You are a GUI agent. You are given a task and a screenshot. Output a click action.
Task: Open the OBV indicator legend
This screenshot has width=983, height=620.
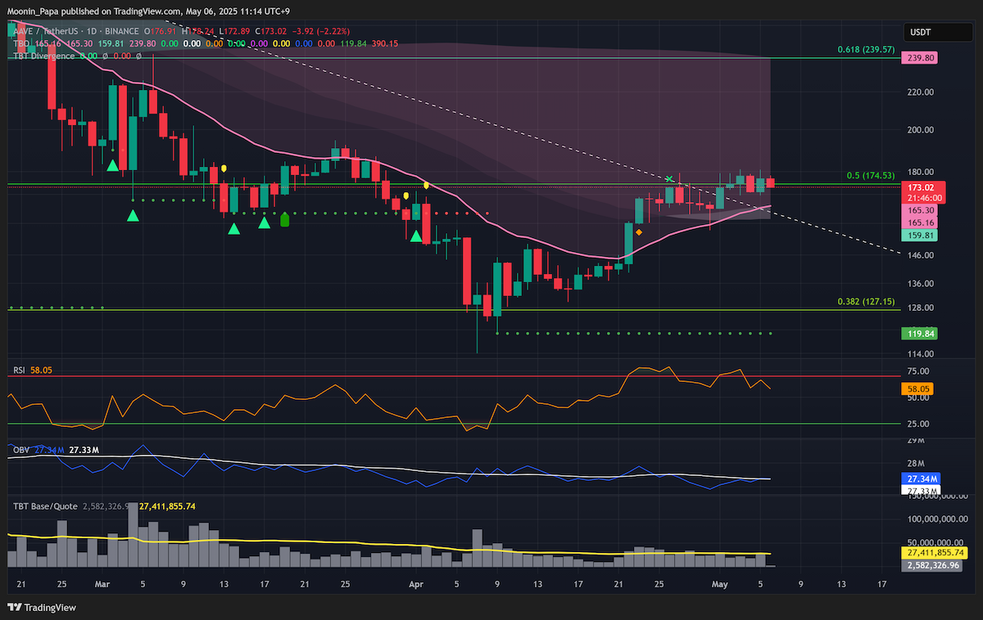pyautogui.click(x=20, y=450)
